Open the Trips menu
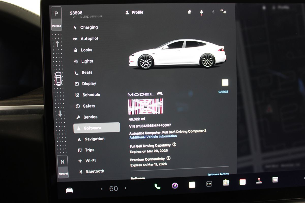The image size is (305, 203). click(x=86, y=150)
